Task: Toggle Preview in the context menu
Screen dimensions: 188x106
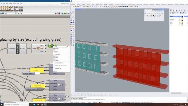Action: tap(57, 48)
